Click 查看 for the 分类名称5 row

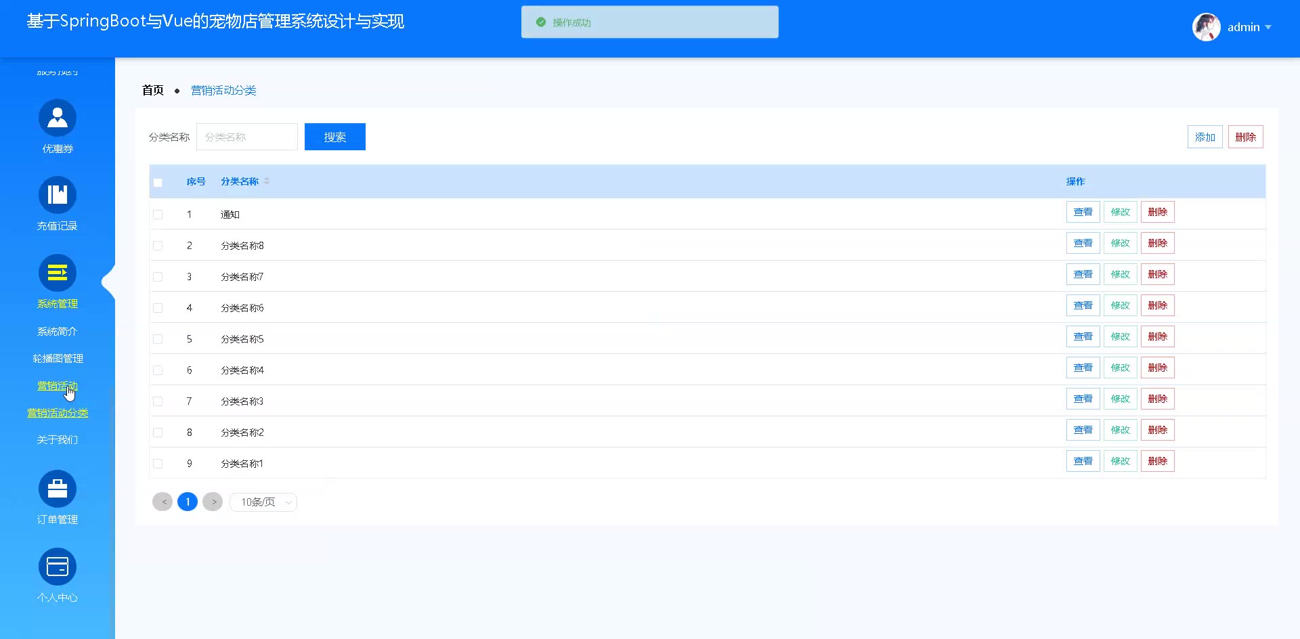pos(1083,336)
